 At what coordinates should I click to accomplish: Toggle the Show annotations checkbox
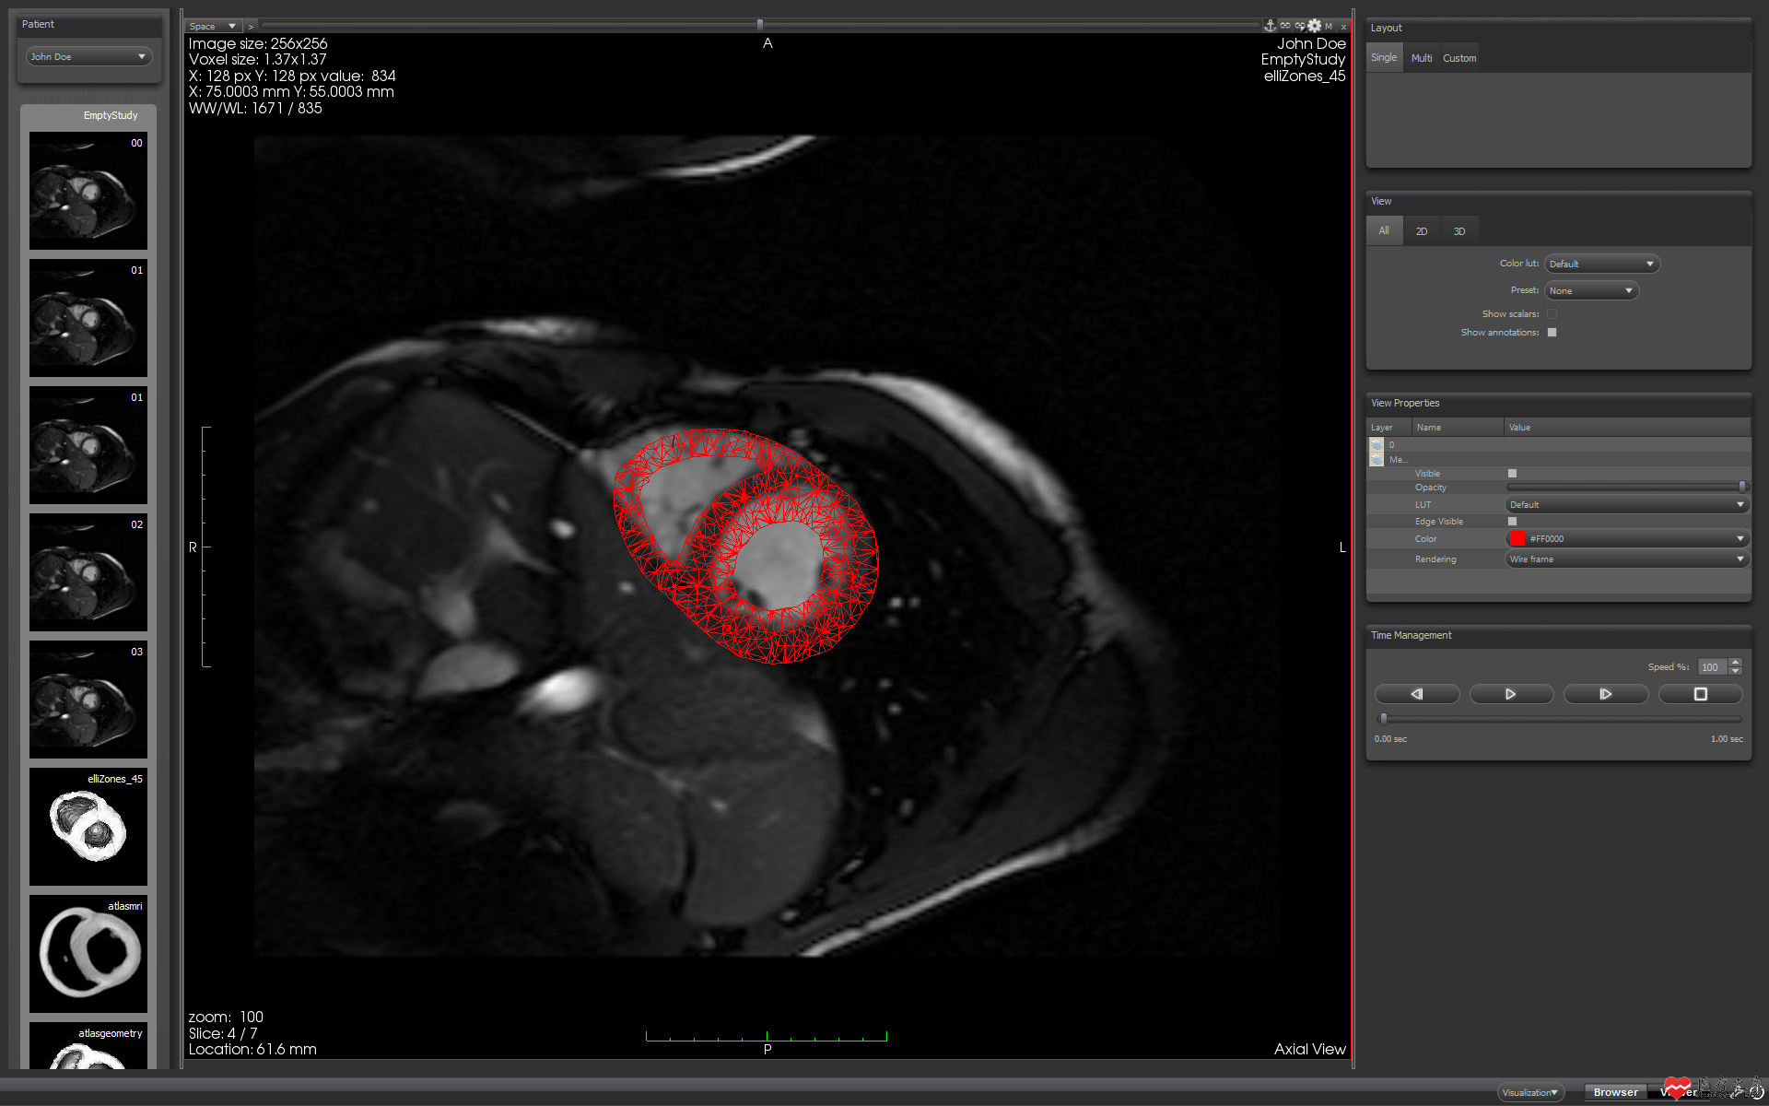pos(1552,333)
